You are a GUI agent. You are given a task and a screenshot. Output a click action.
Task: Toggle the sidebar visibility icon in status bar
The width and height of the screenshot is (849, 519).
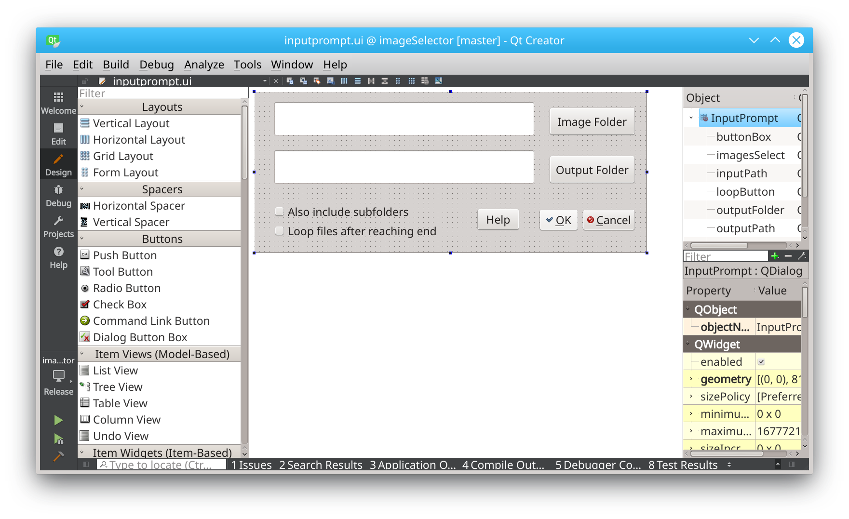[x=86, y=465]
